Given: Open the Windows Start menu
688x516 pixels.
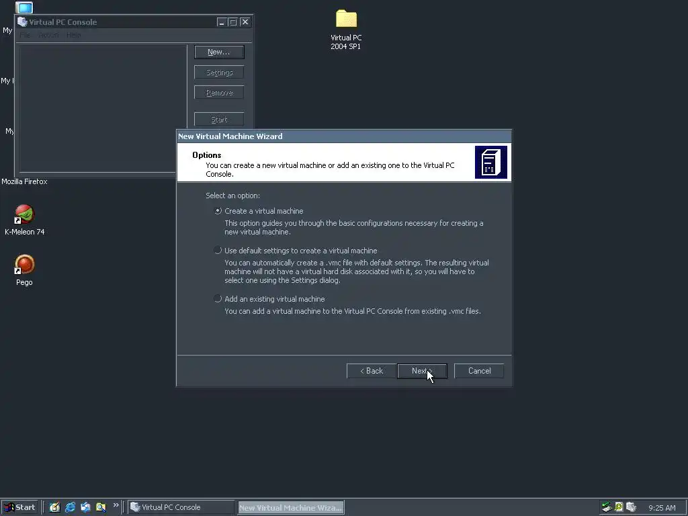Looking at the screenshot, I should pyautogui.click(x=19, y=507).
